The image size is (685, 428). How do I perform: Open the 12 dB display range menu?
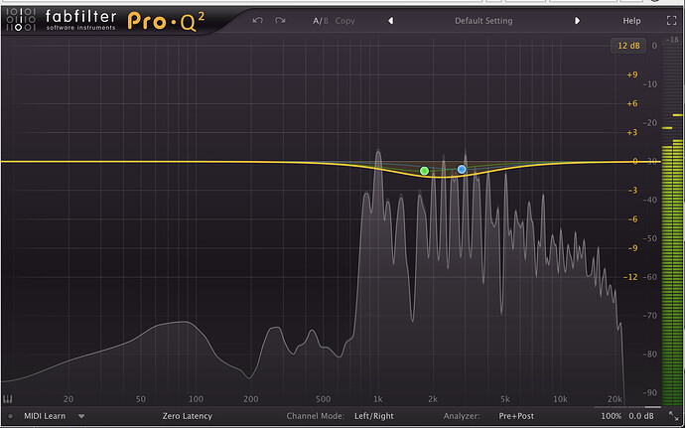(x=628, y=46)
